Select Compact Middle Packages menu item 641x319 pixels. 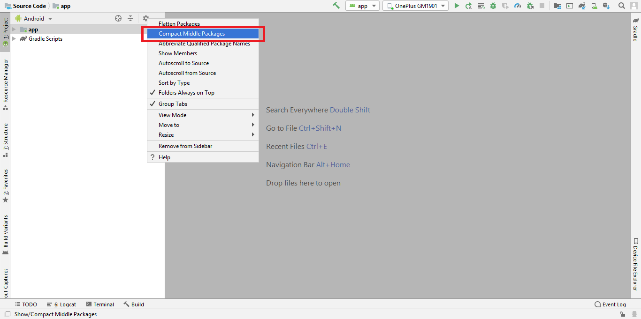coord(191,34)
